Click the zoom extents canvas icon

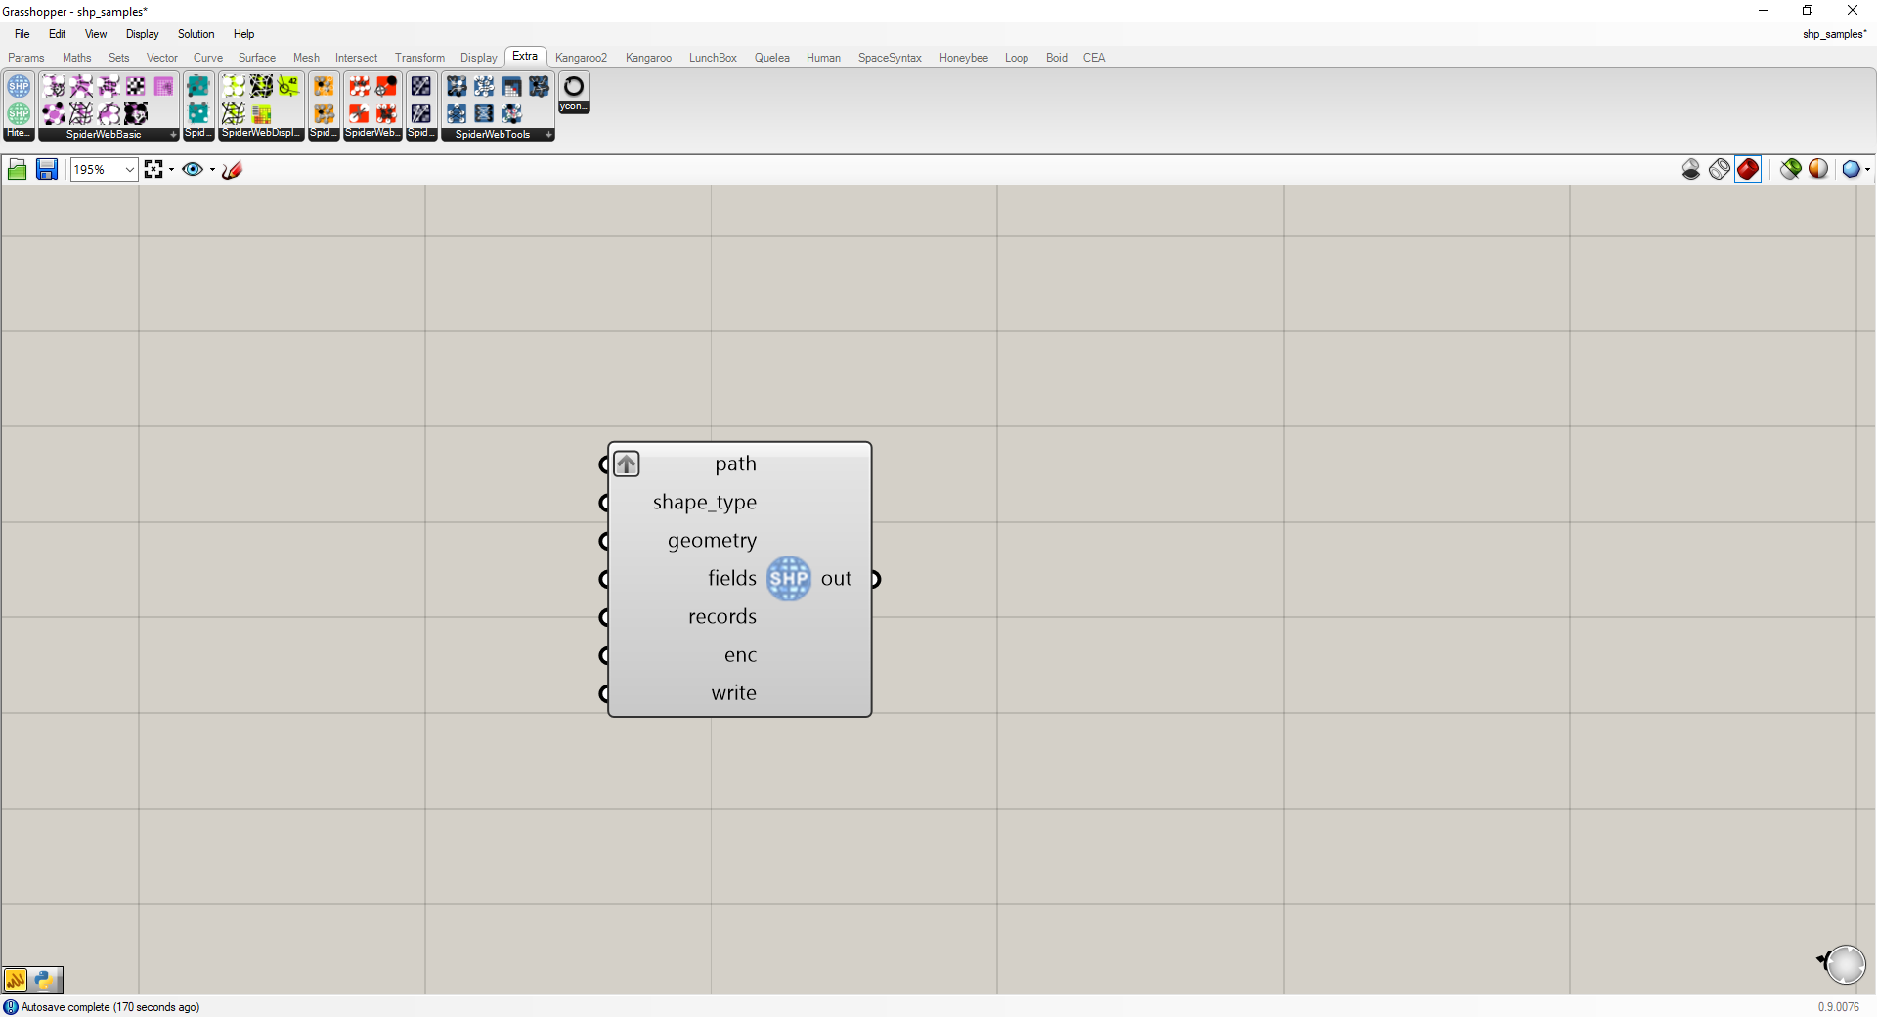153,169
